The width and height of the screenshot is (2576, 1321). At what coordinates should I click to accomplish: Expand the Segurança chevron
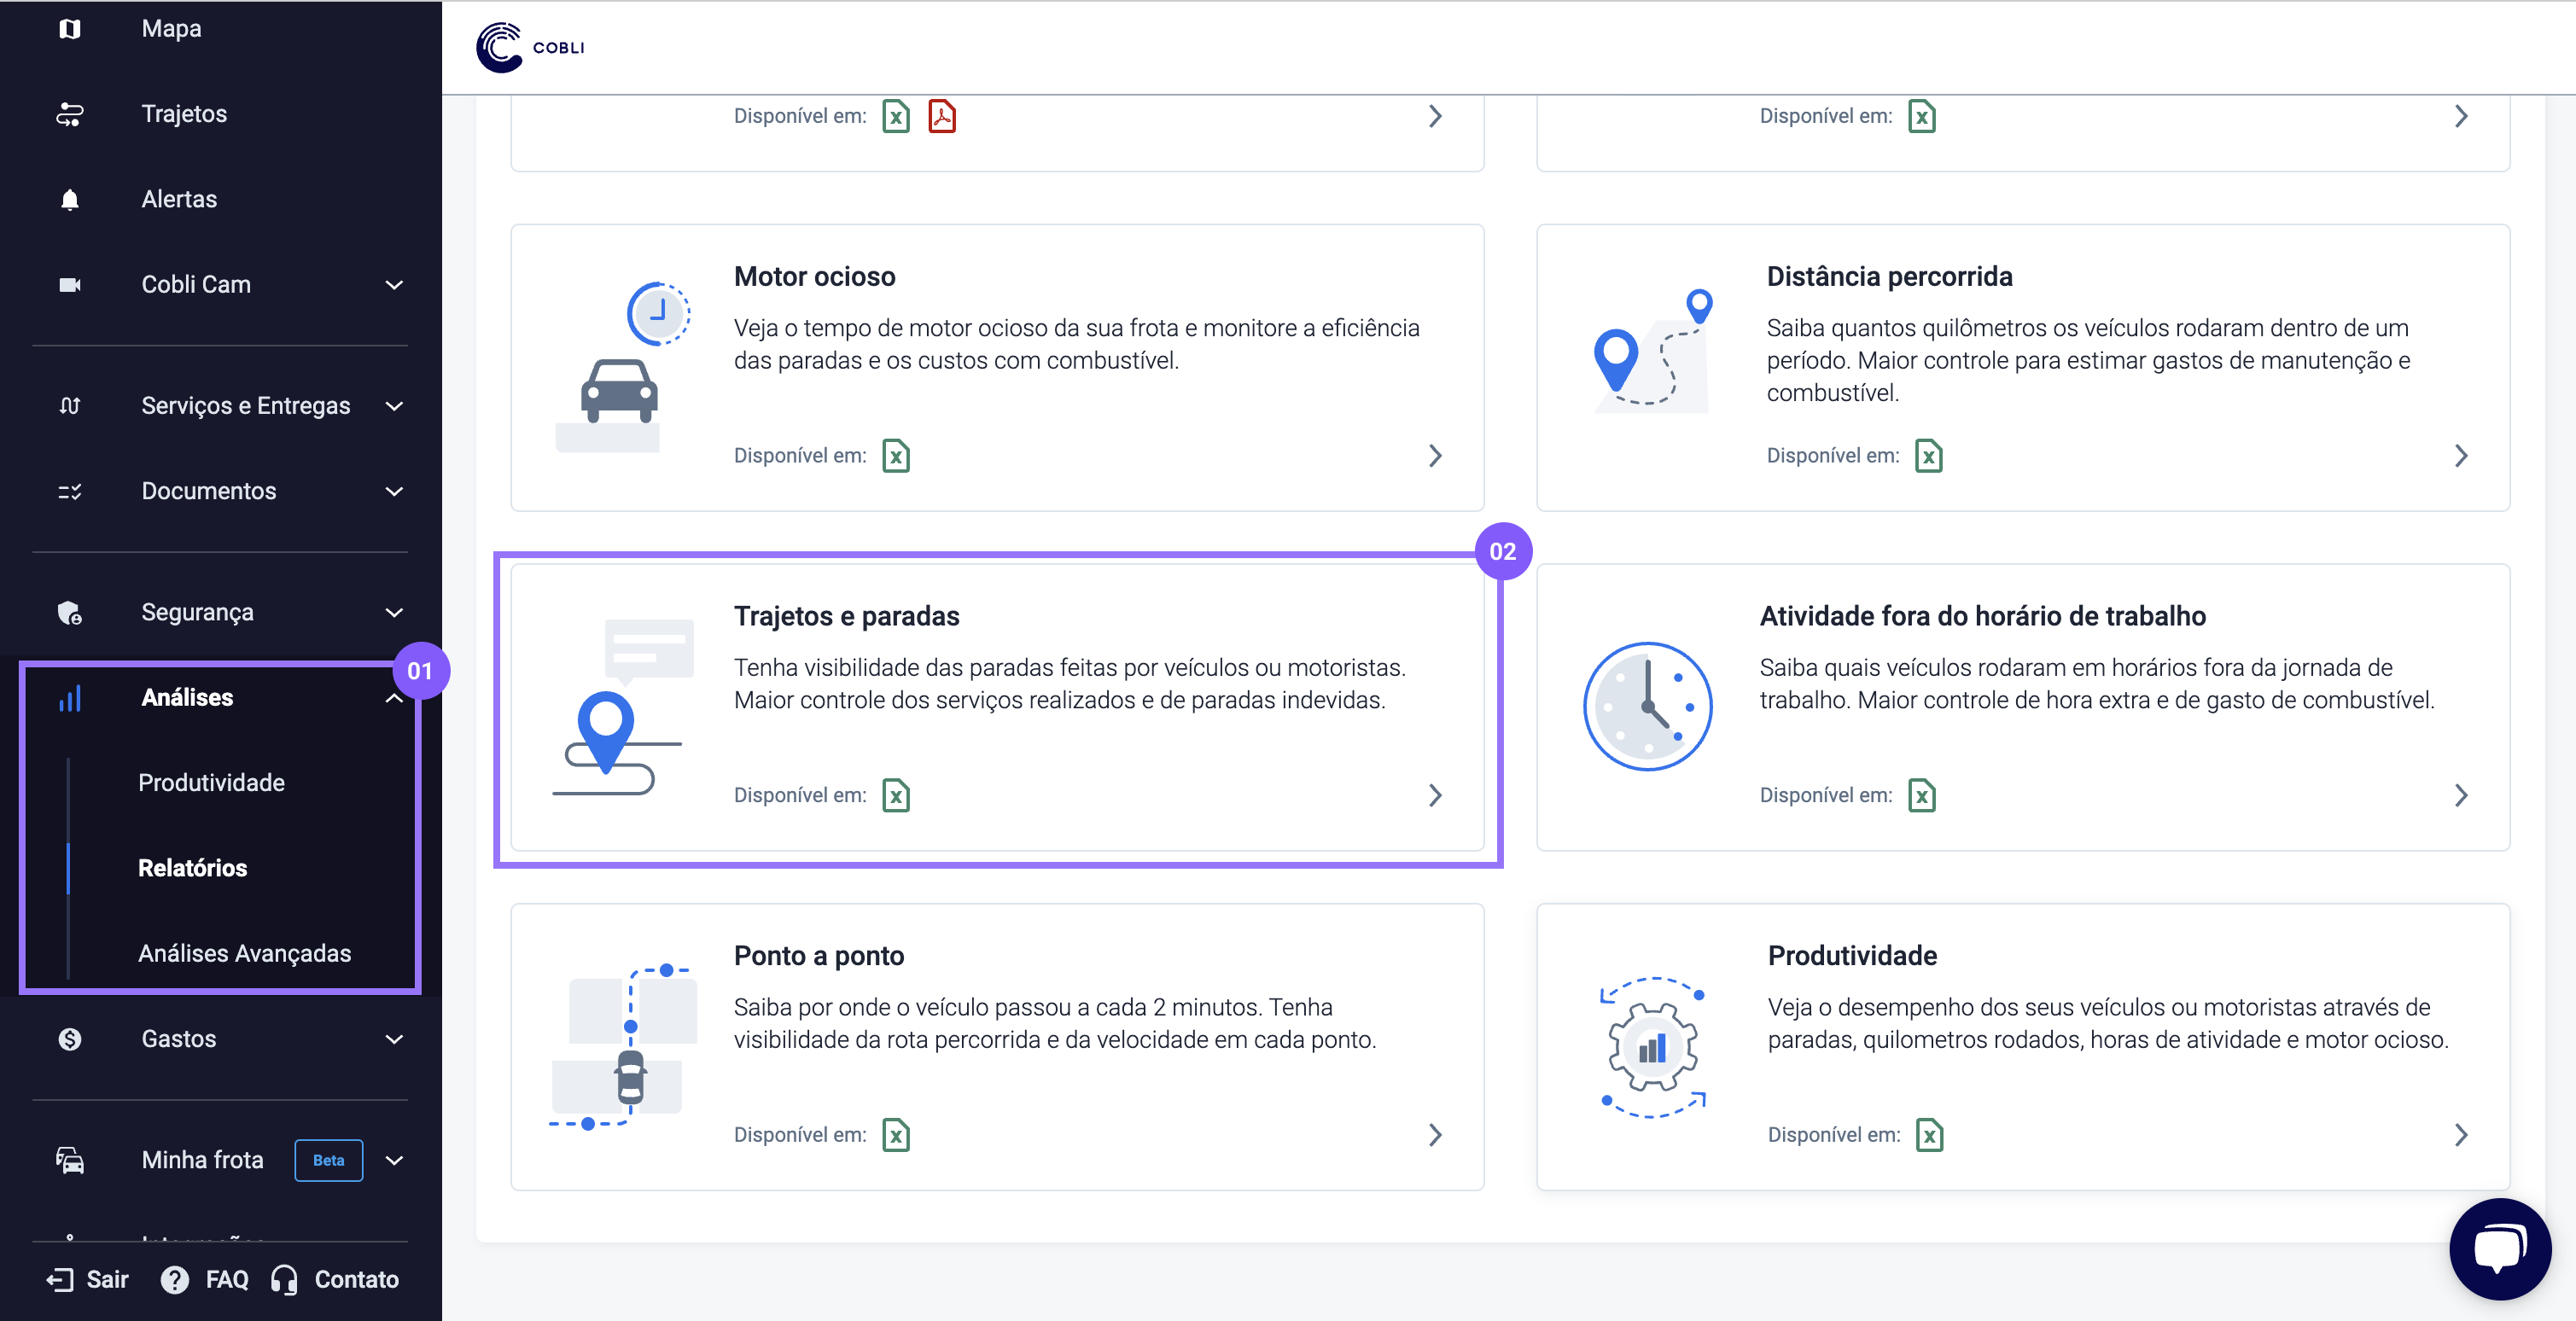(394, 612)
